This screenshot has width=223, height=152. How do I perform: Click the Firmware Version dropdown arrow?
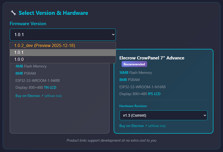click(x=113, y=34)
